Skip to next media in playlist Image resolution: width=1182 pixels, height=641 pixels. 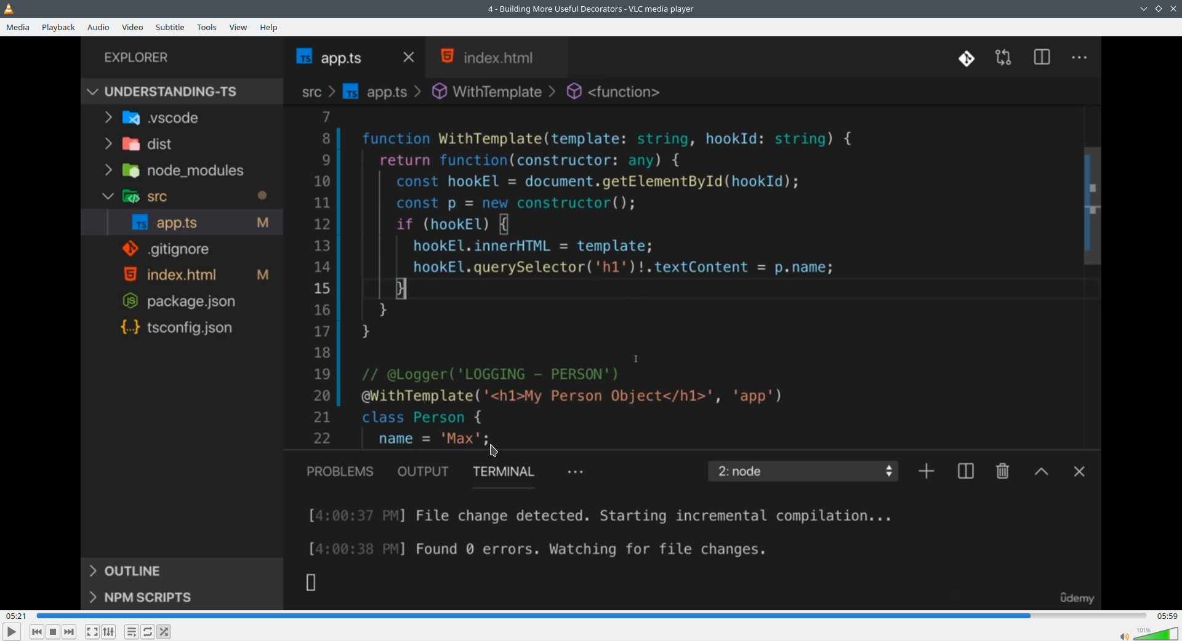(70, 632)
